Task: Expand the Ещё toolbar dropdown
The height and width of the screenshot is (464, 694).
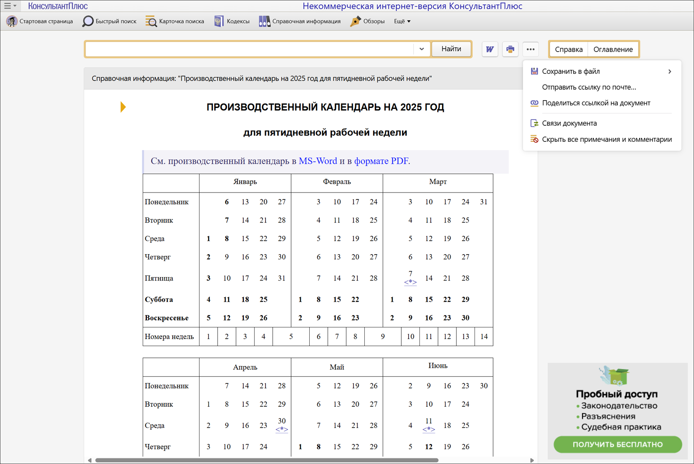Action: (402, 21)
